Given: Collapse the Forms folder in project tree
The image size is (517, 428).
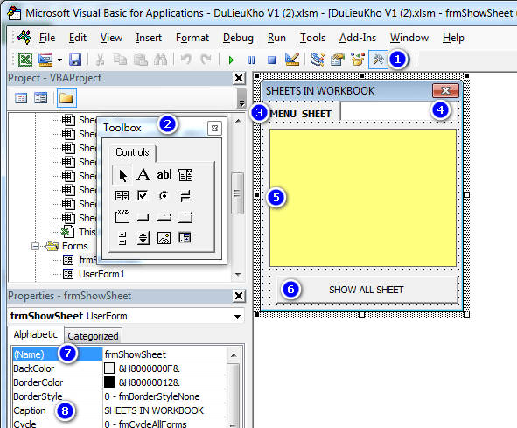Looking at the screenshot, I should click(x=35, y=247).
